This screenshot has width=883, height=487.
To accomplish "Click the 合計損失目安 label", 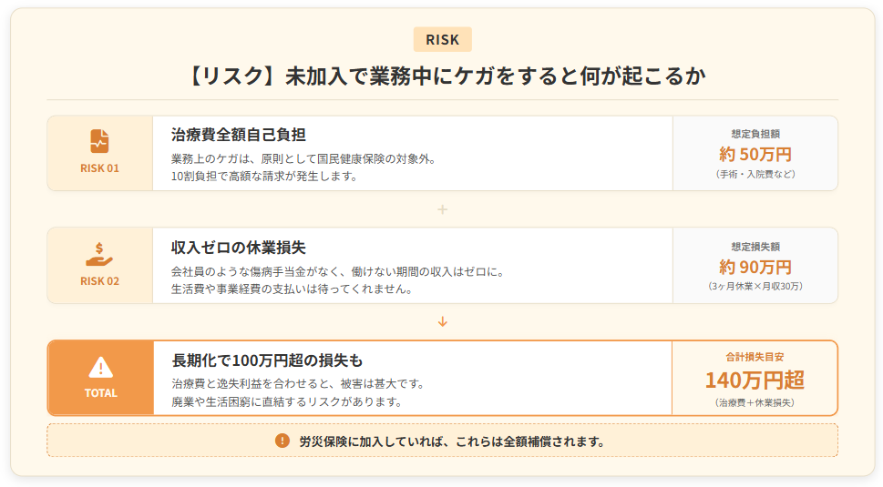I will (x=755, y=357).
